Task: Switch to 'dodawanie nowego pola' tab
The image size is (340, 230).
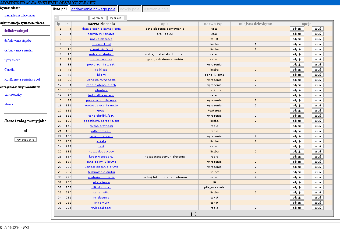Action: [93, 9]
